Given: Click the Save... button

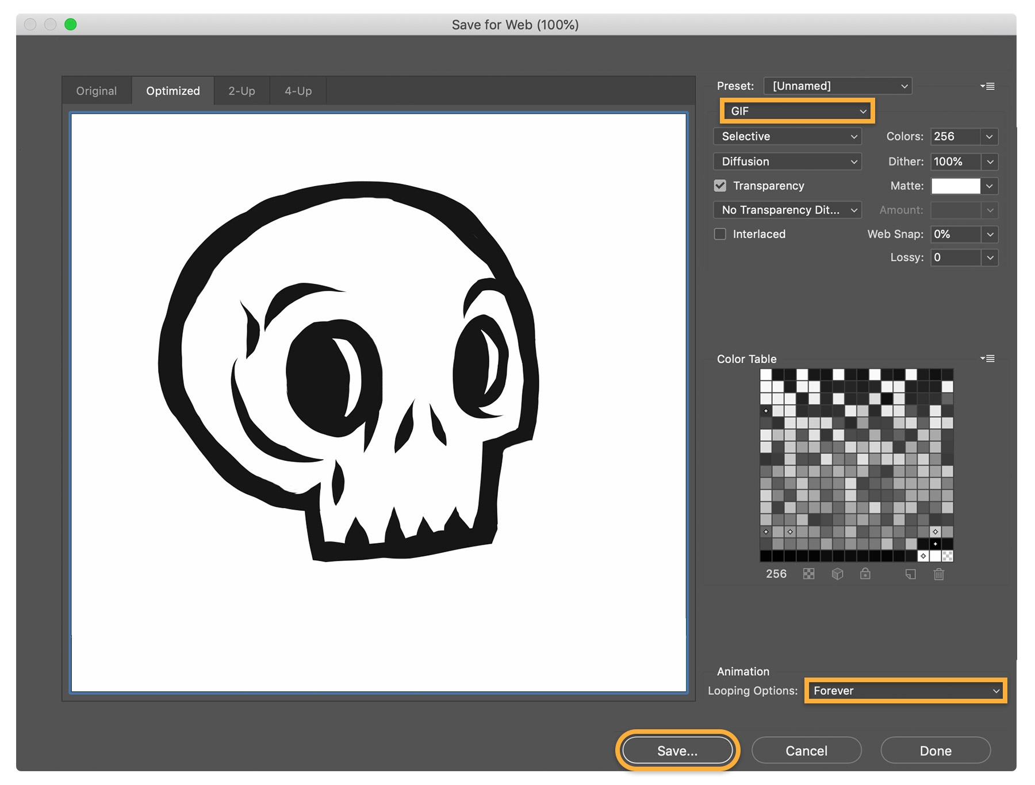Looking at the screenshot, I should 677,751.
